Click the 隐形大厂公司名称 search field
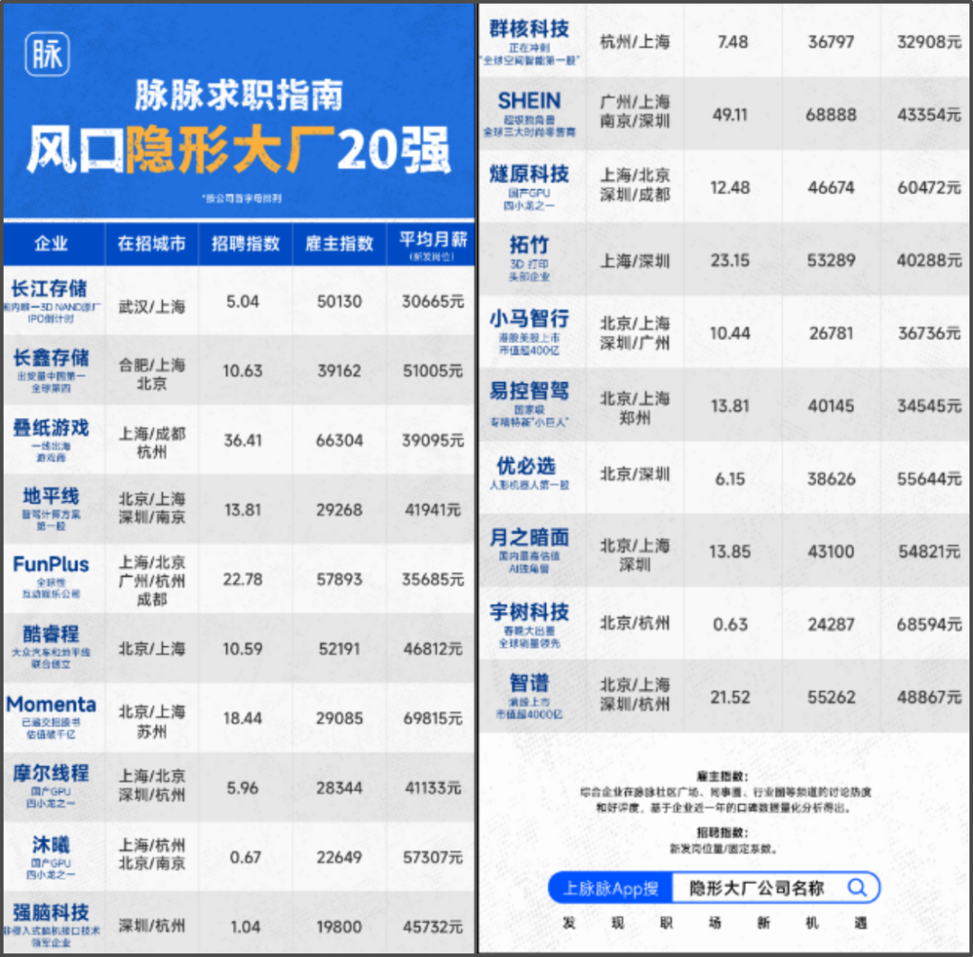The image size is (973, 957). pyautogui.click(x=757, y=889)
